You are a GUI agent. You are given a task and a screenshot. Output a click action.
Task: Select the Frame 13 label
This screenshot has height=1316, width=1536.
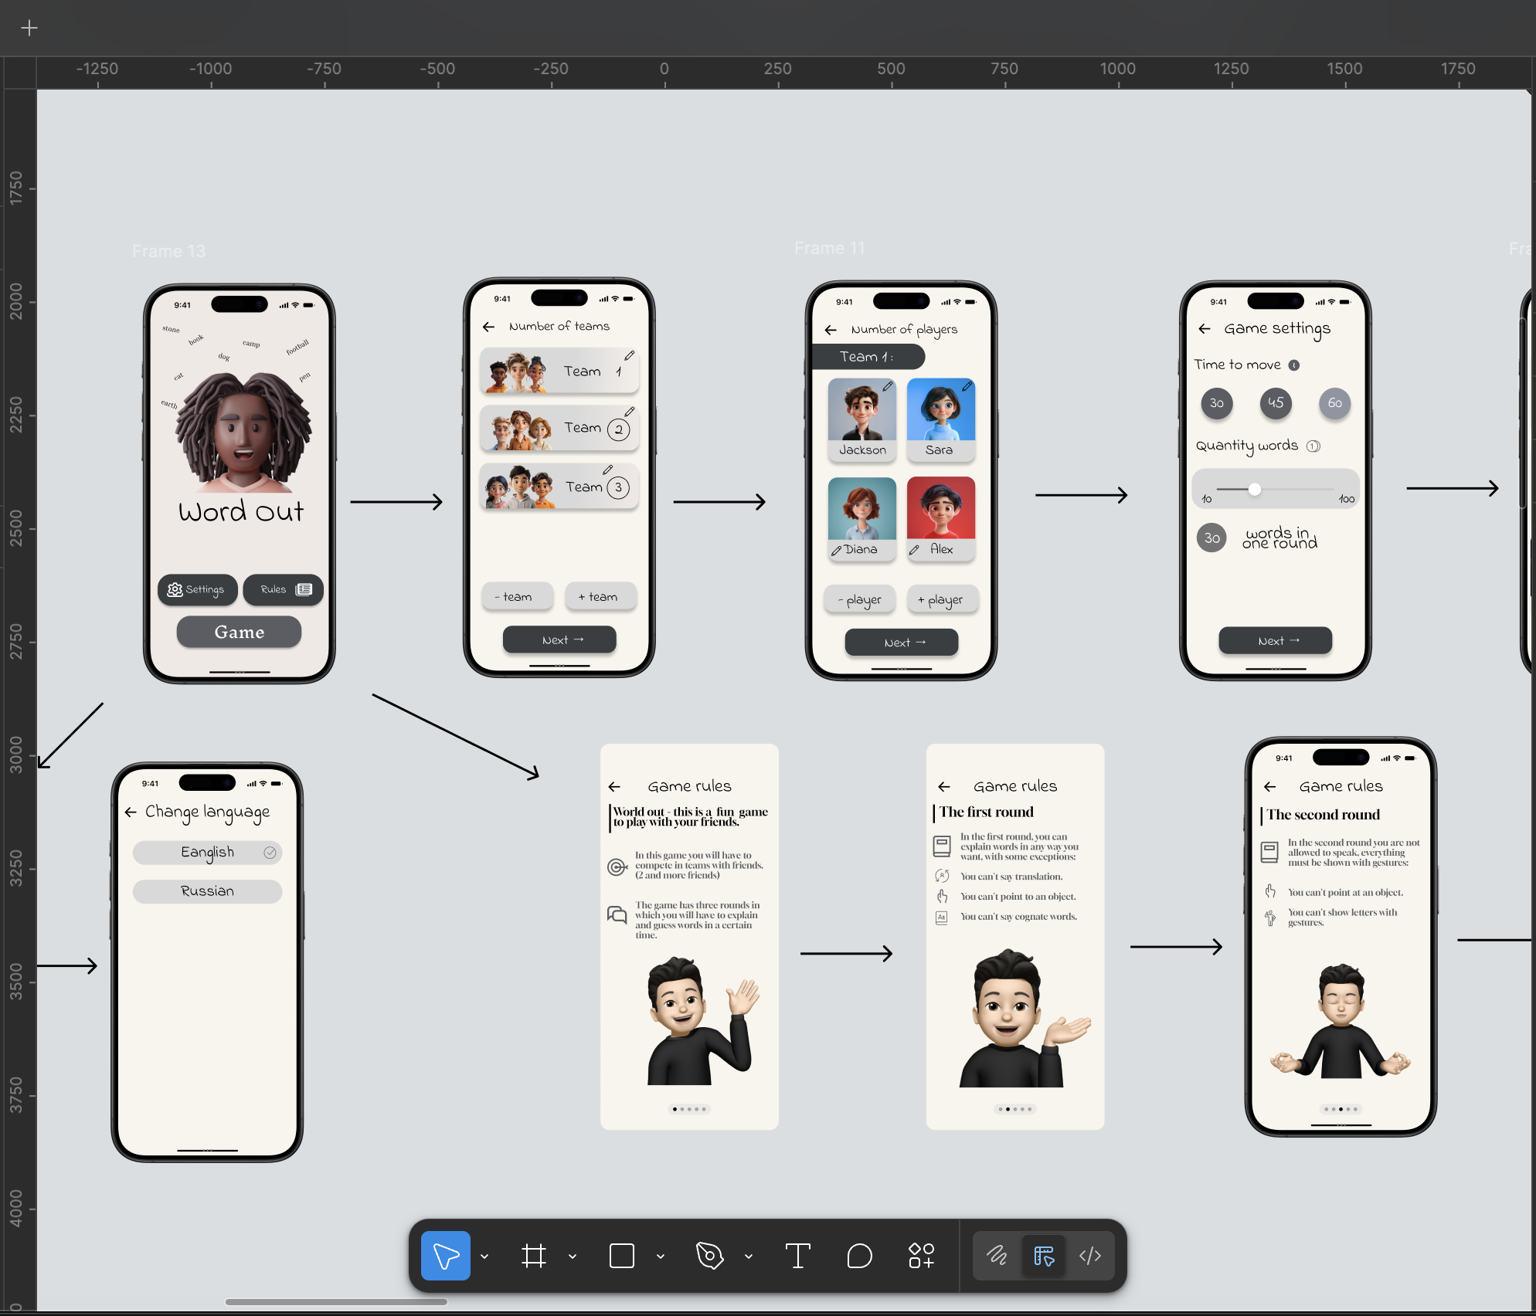(168, 251)
